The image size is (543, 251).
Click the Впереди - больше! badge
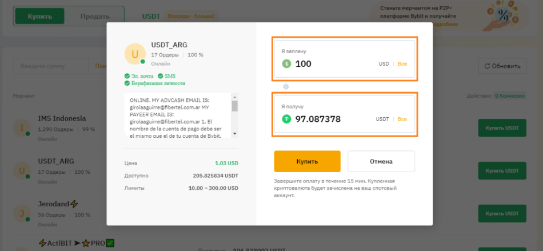click(191, 16)
